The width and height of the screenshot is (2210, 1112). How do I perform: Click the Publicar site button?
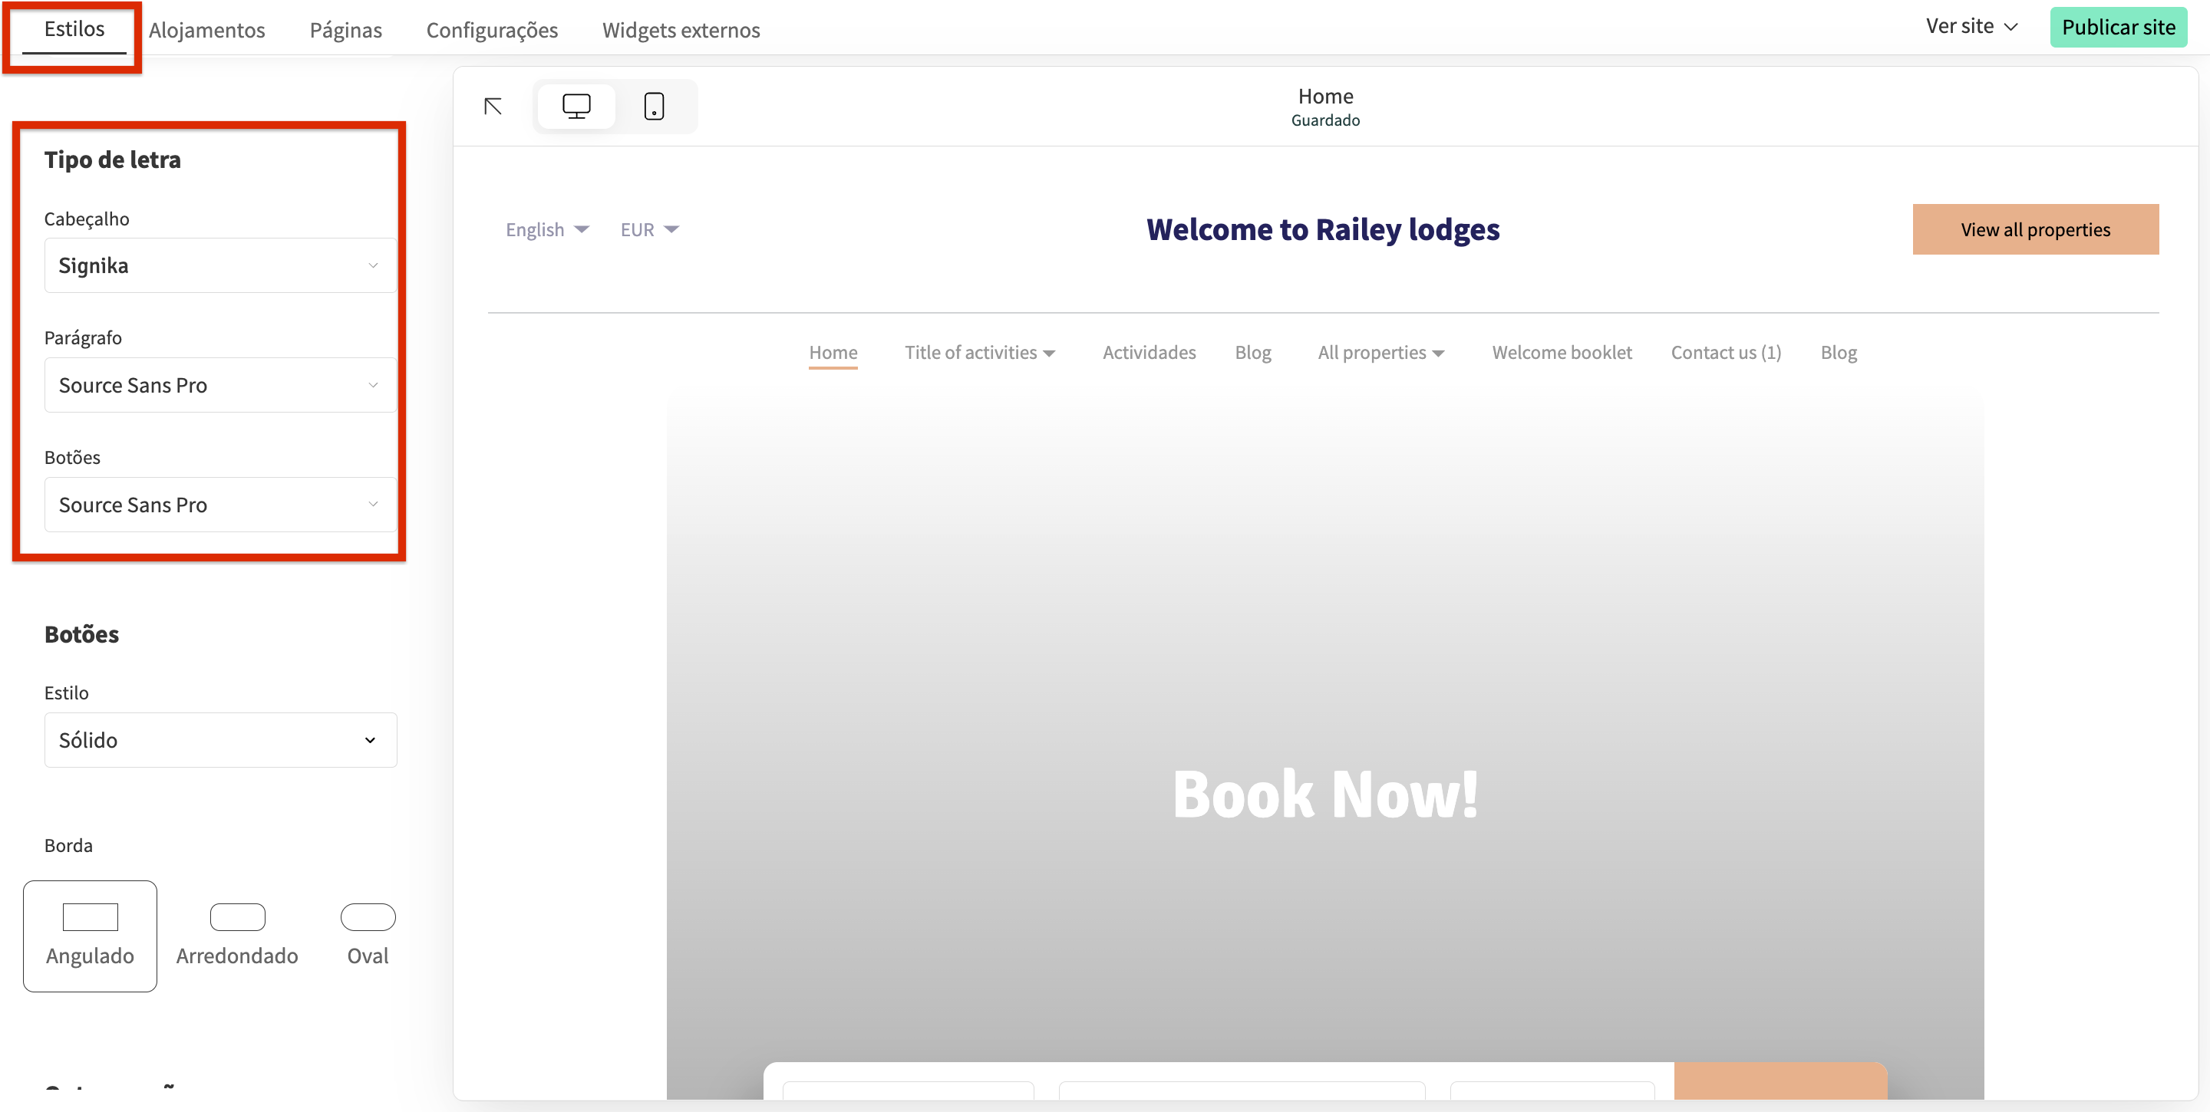point(2117,28)
